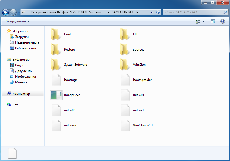Screen dimensions: 230x161
Task: Expand the address bar history dropdown
Action: (151, 12)
